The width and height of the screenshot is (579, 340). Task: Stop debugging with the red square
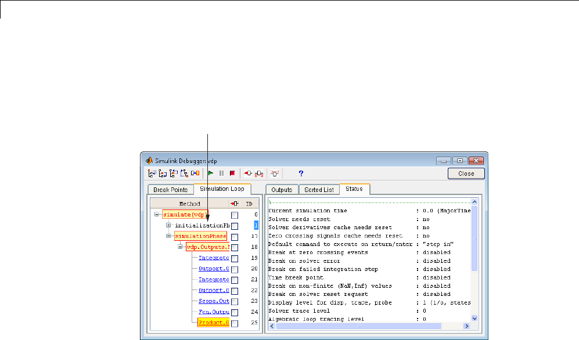[232, 173]
